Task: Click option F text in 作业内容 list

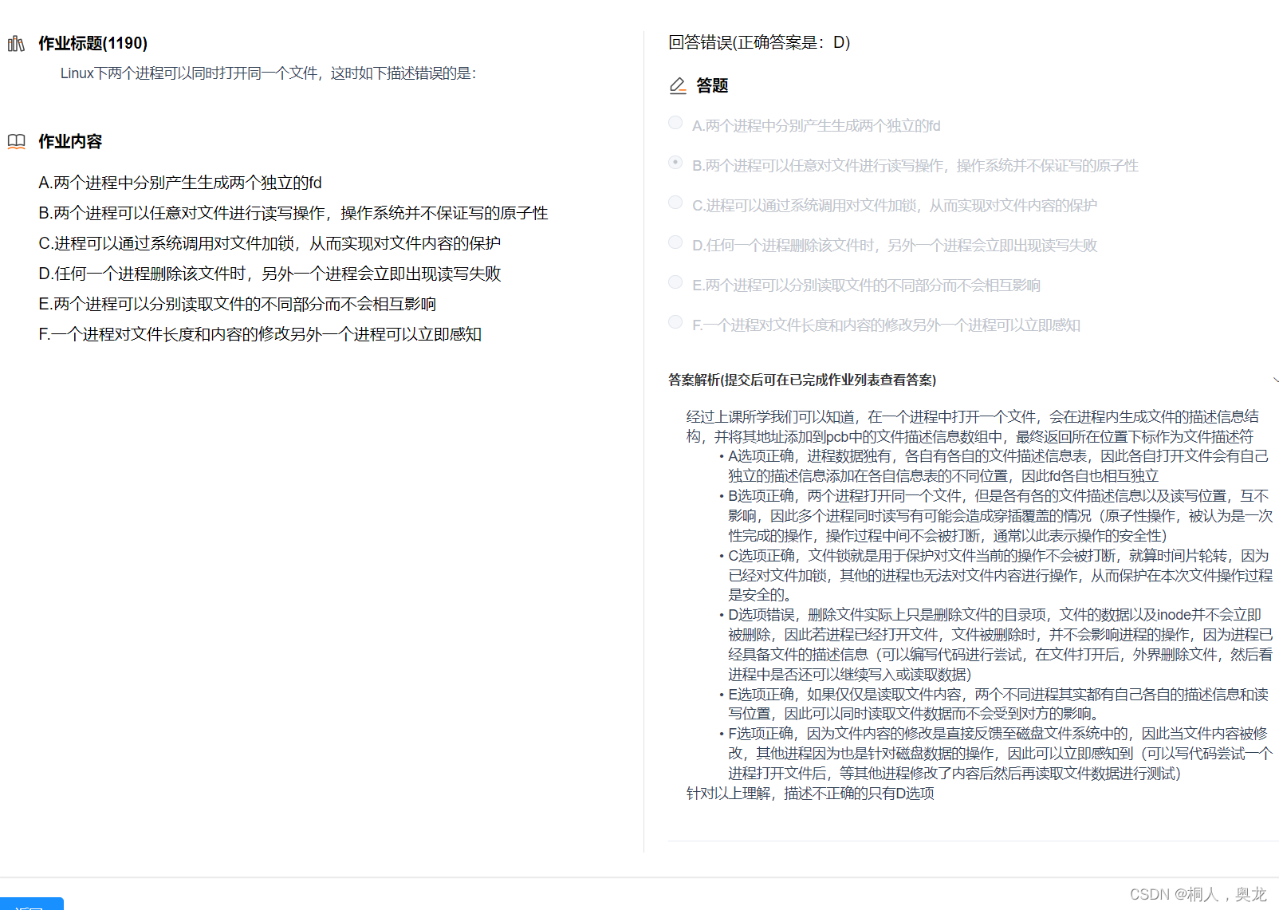Action: tap(260, 334)
